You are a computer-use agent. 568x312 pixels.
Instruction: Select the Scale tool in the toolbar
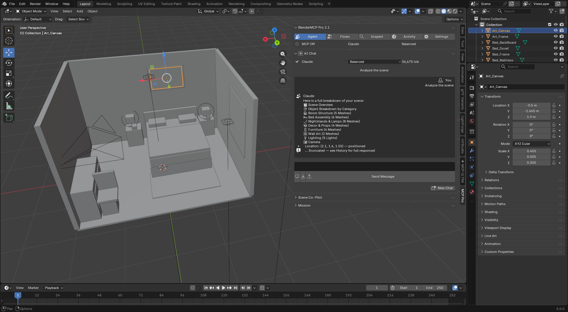click(9, 73)
